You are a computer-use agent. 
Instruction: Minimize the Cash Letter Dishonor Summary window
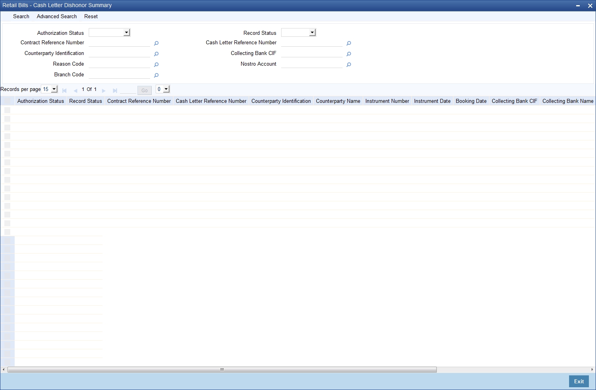(578, 6)
